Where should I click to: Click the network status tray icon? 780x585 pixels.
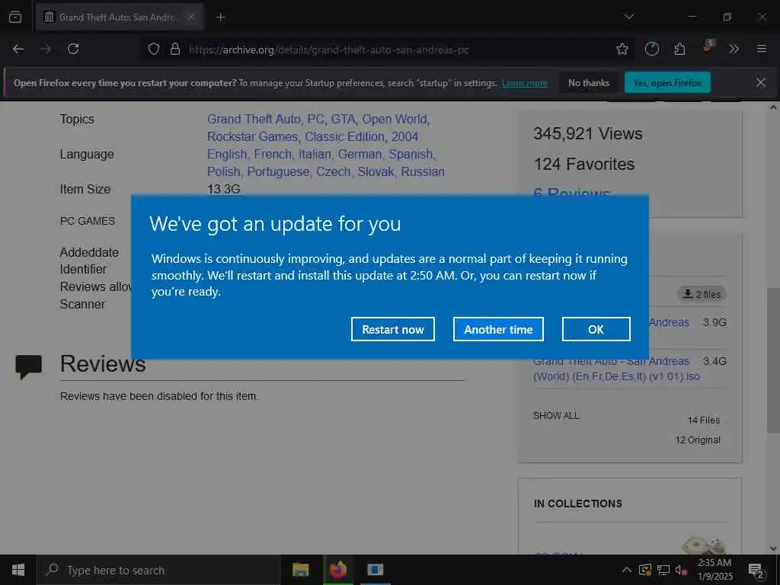coord(663,570)
